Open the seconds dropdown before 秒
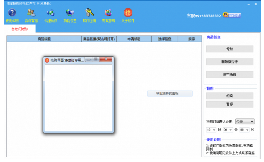The width and height of the screenshot is (264, 162). point(244,130)
